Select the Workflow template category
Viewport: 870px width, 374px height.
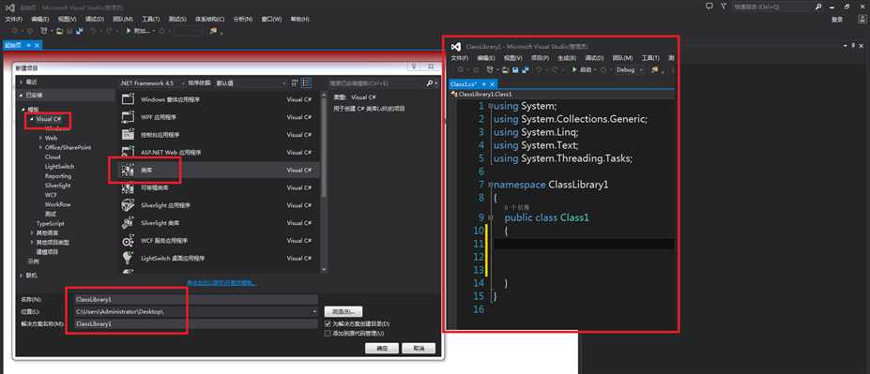tap(57, 204)
